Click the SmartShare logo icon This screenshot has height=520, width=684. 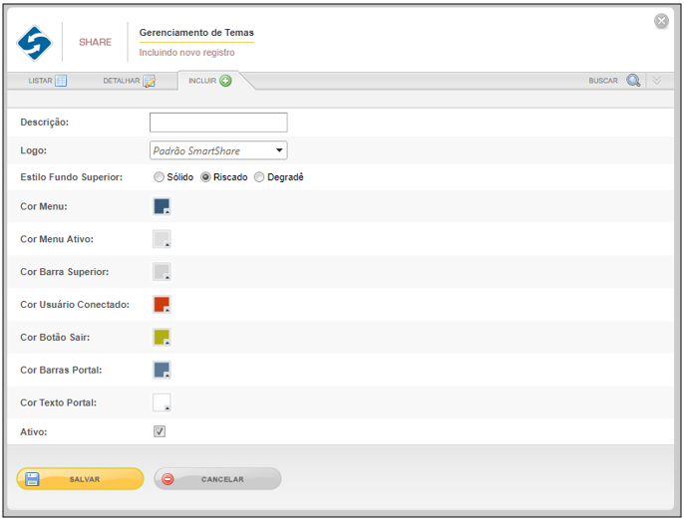[x=35, y=43]
